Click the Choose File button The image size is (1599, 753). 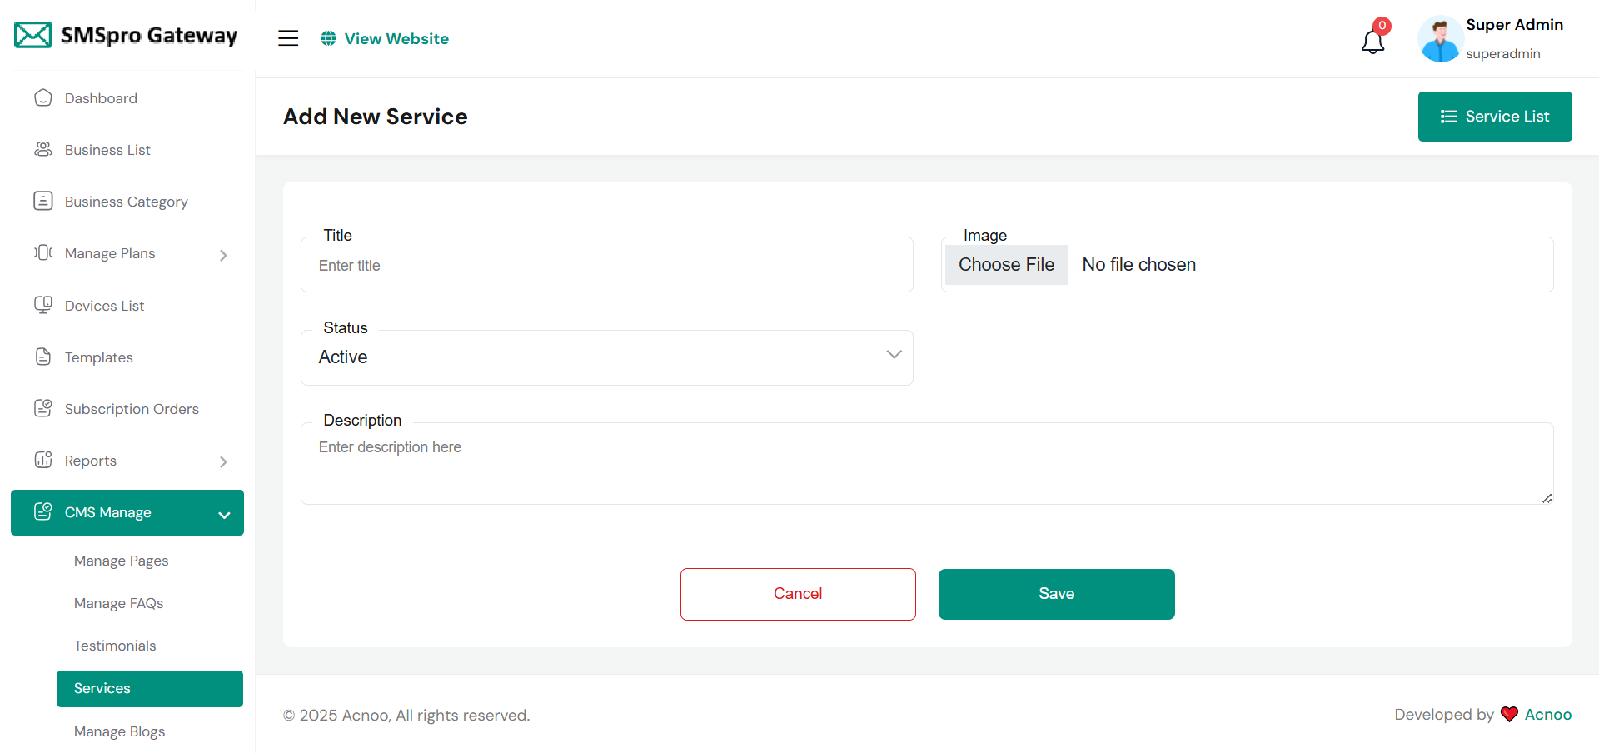(x=1006, y=265)
